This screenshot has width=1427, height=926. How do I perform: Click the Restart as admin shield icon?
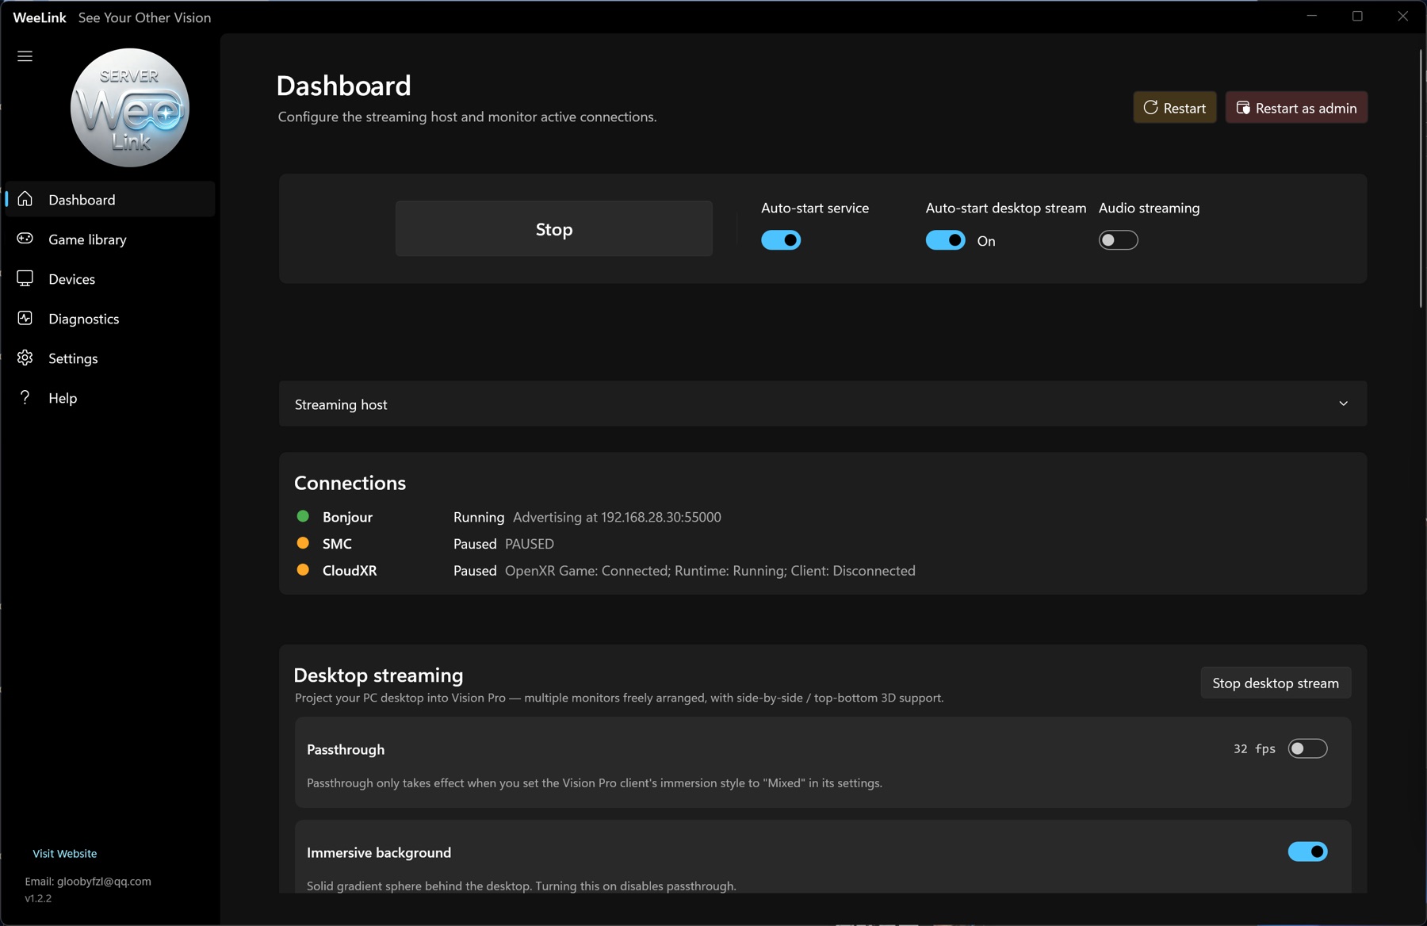(x=1243, y=108)
